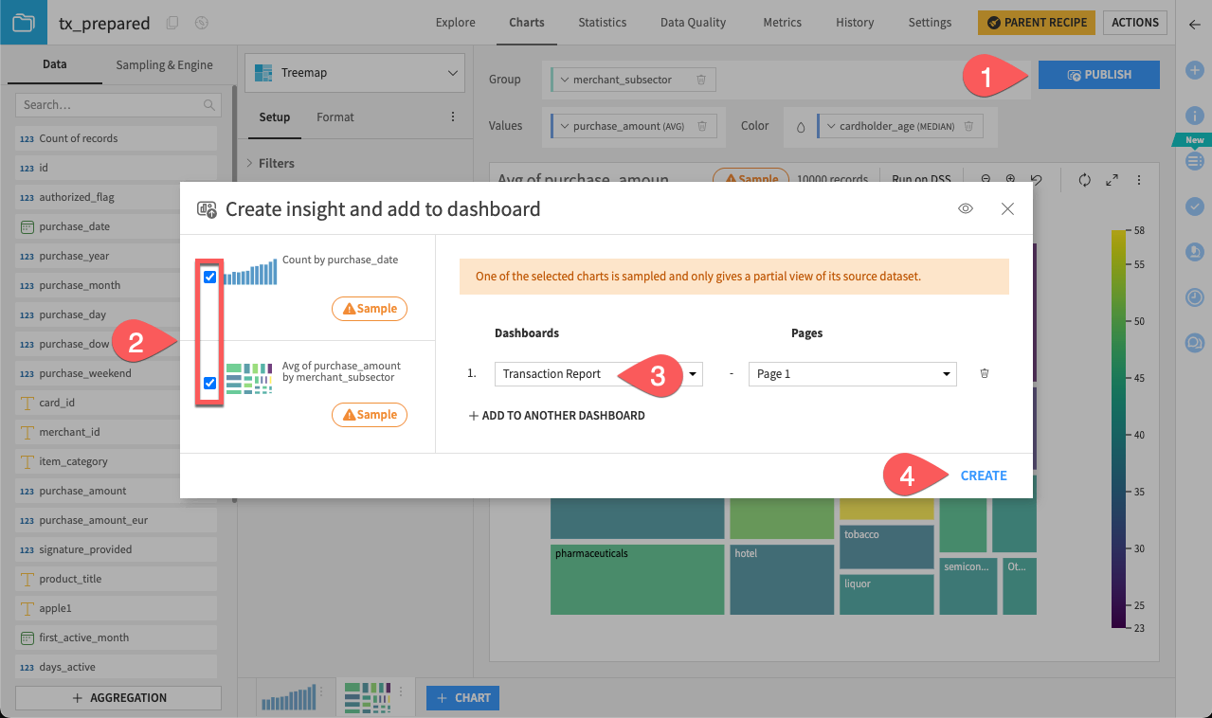The image size is (1212, 718).
Task: Open the Transaction Report dashboard dropdown
Action: pyautogui.click(x=599, y=374)
